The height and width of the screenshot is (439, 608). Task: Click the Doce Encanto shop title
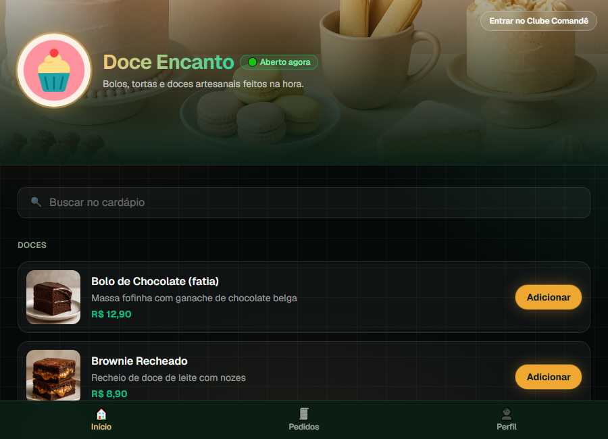click(x=168, y=62)
